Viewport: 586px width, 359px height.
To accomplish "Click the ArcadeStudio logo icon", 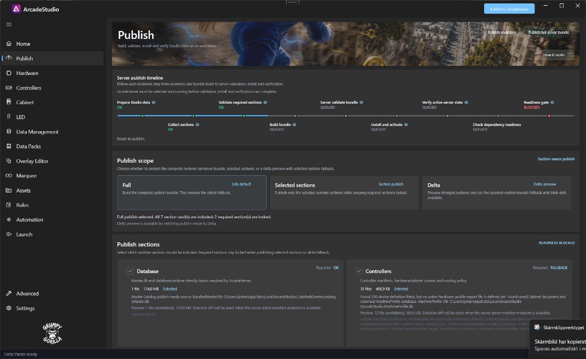I will 16,9.
